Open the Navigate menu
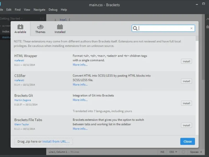 click(x=39, y=10)
